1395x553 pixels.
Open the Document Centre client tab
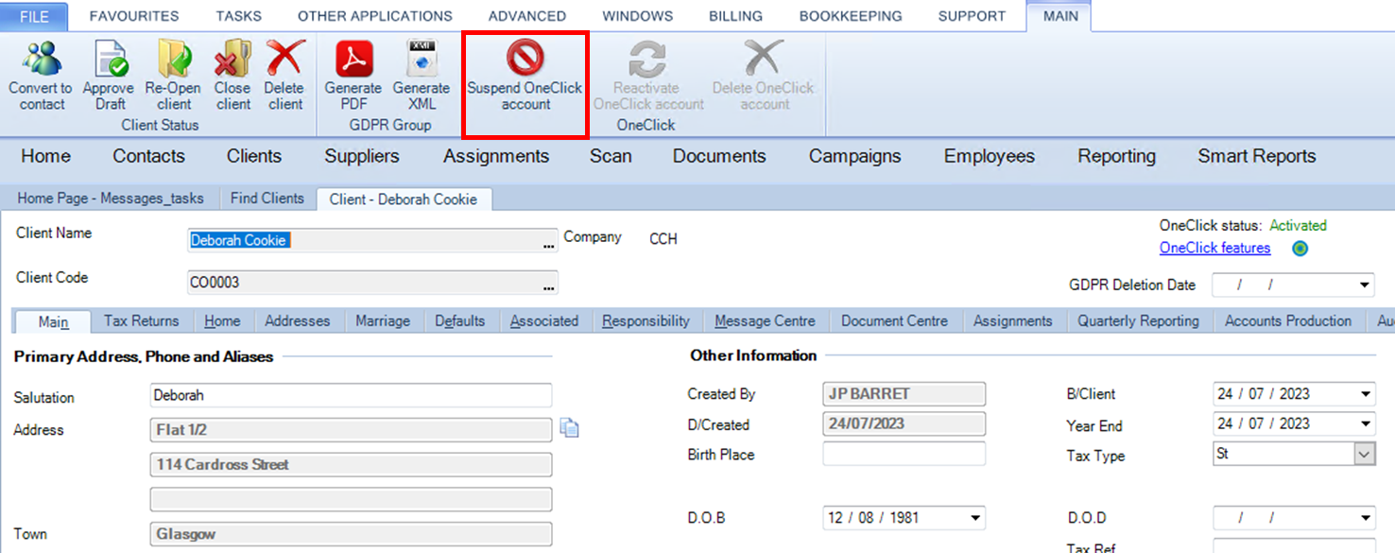894,321
